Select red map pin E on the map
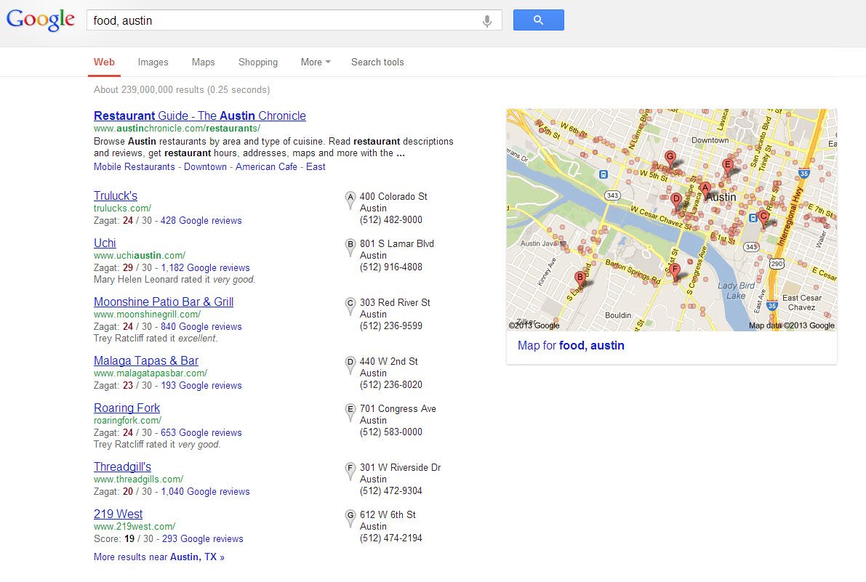Screen dimensions: 866x582 point(727,166)
